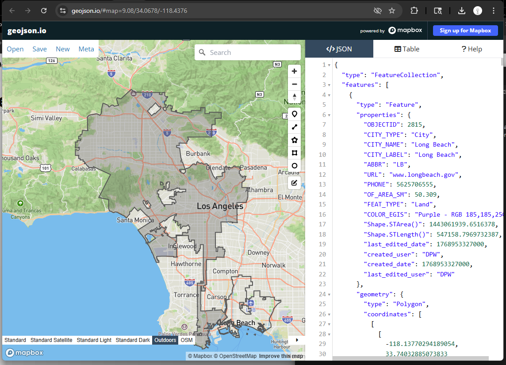
Task: Switch basemap to Standard Satellite
Action: click(51, 340)
